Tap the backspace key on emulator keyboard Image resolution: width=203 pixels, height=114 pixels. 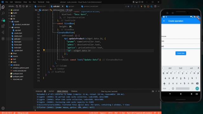coord(197,83)
